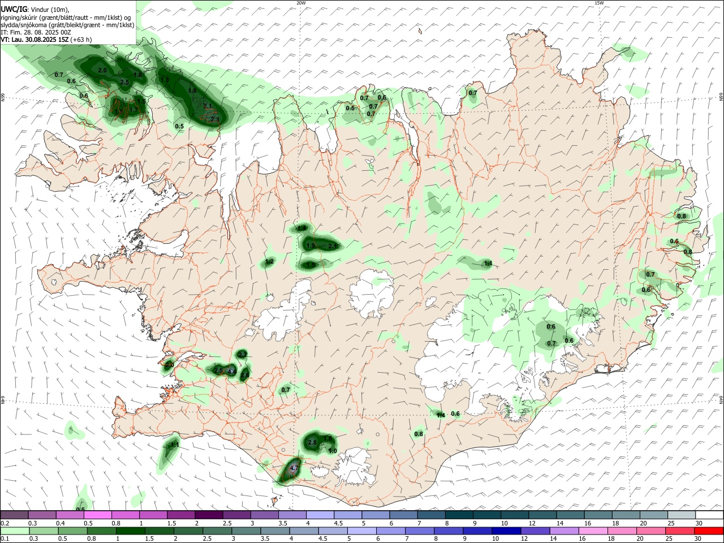The height and width of the screenshot is (543, 724).
Task: Click the dark mauve swatch above the 0.2 label
Action: (x=14, y=515)
